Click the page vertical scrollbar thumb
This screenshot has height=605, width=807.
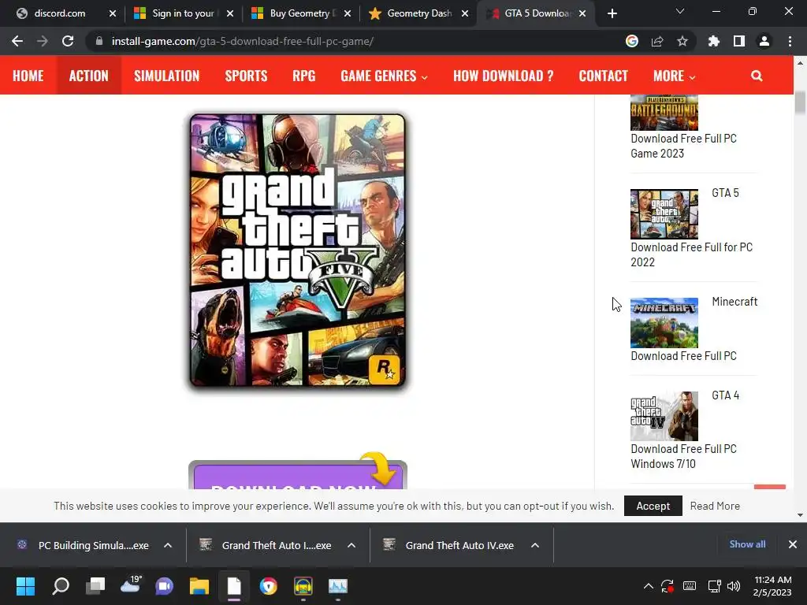pos(800,103)
